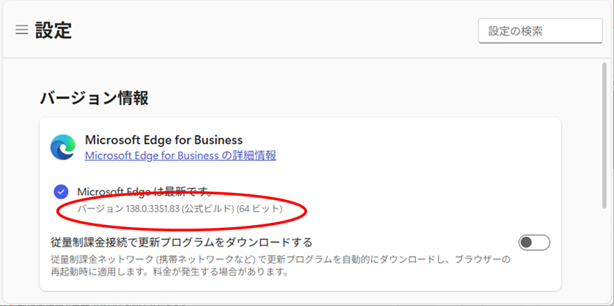Open the settings hamburger menu
This screenshot has height=306, width=614.
tap(22, 30)
